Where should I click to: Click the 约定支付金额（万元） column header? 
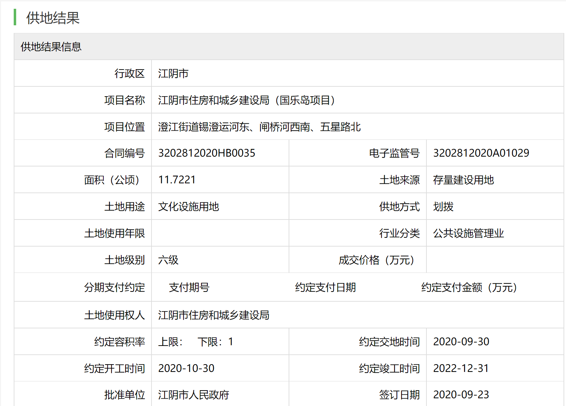click(x=469, y=287)
